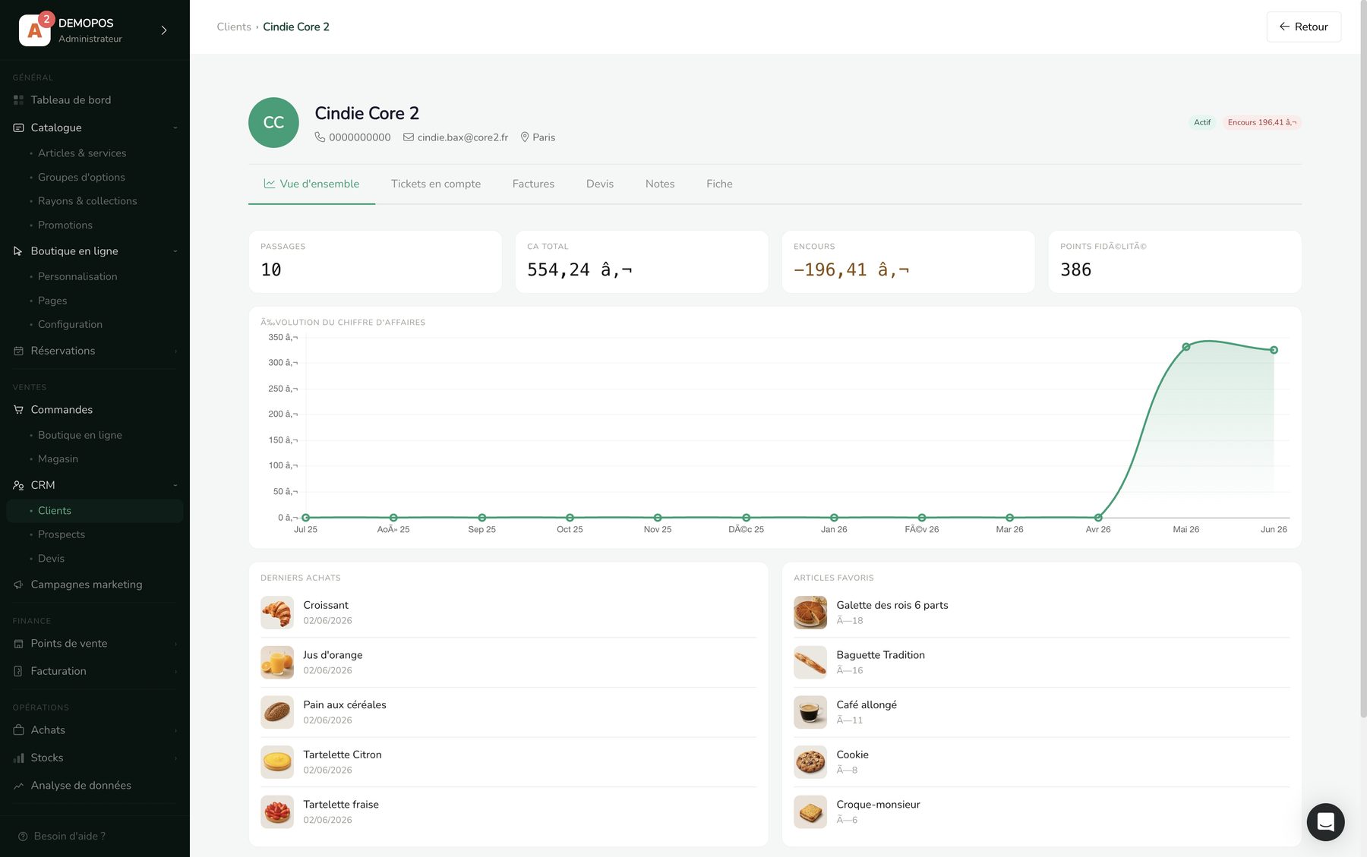The height and width of the screenshot is (857, 1367).
Task: Click the Analyse de données icon
Action: 18,786
